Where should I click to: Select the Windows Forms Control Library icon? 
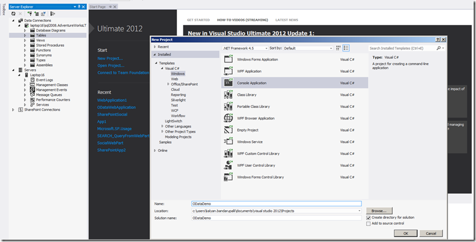pyautogui.click(x=228, y=177)
